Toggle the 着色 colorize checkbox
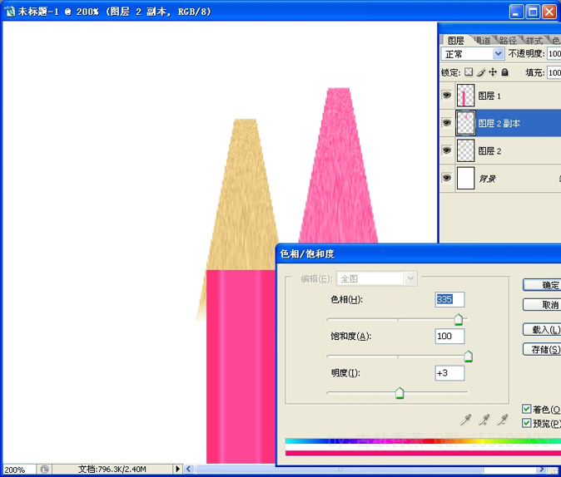The height and width of the screenshot is (477, 561). click(x=526, y=409)
